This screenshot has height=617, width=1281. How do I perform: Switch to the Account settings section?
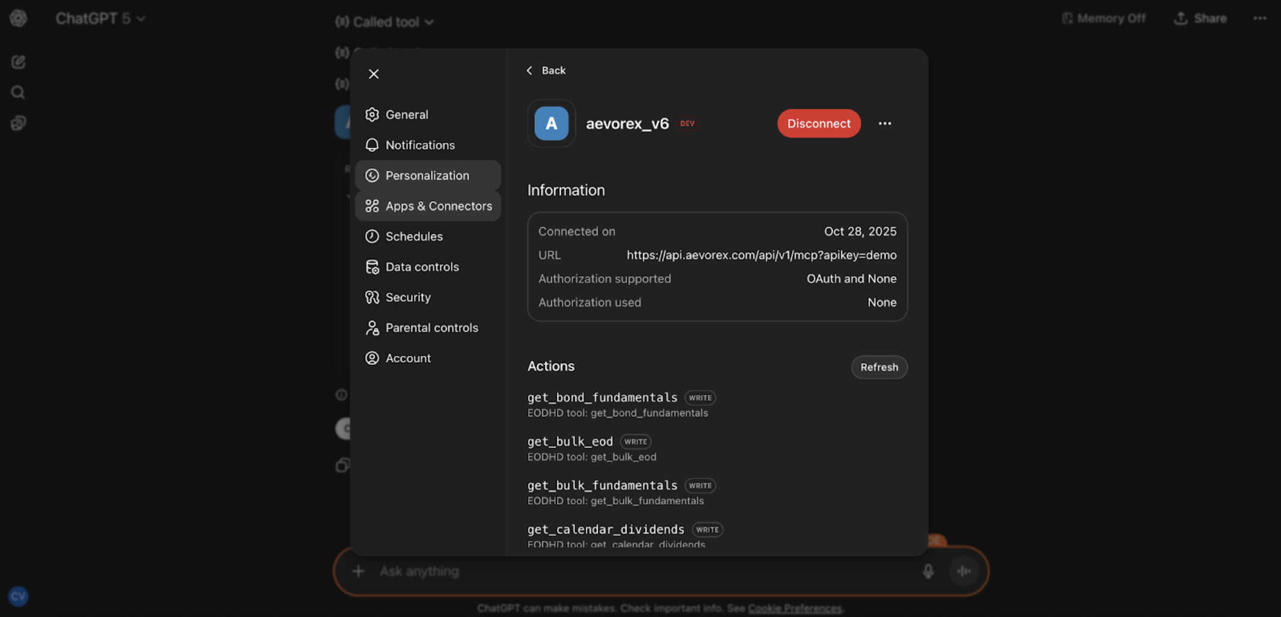(408, 358)
